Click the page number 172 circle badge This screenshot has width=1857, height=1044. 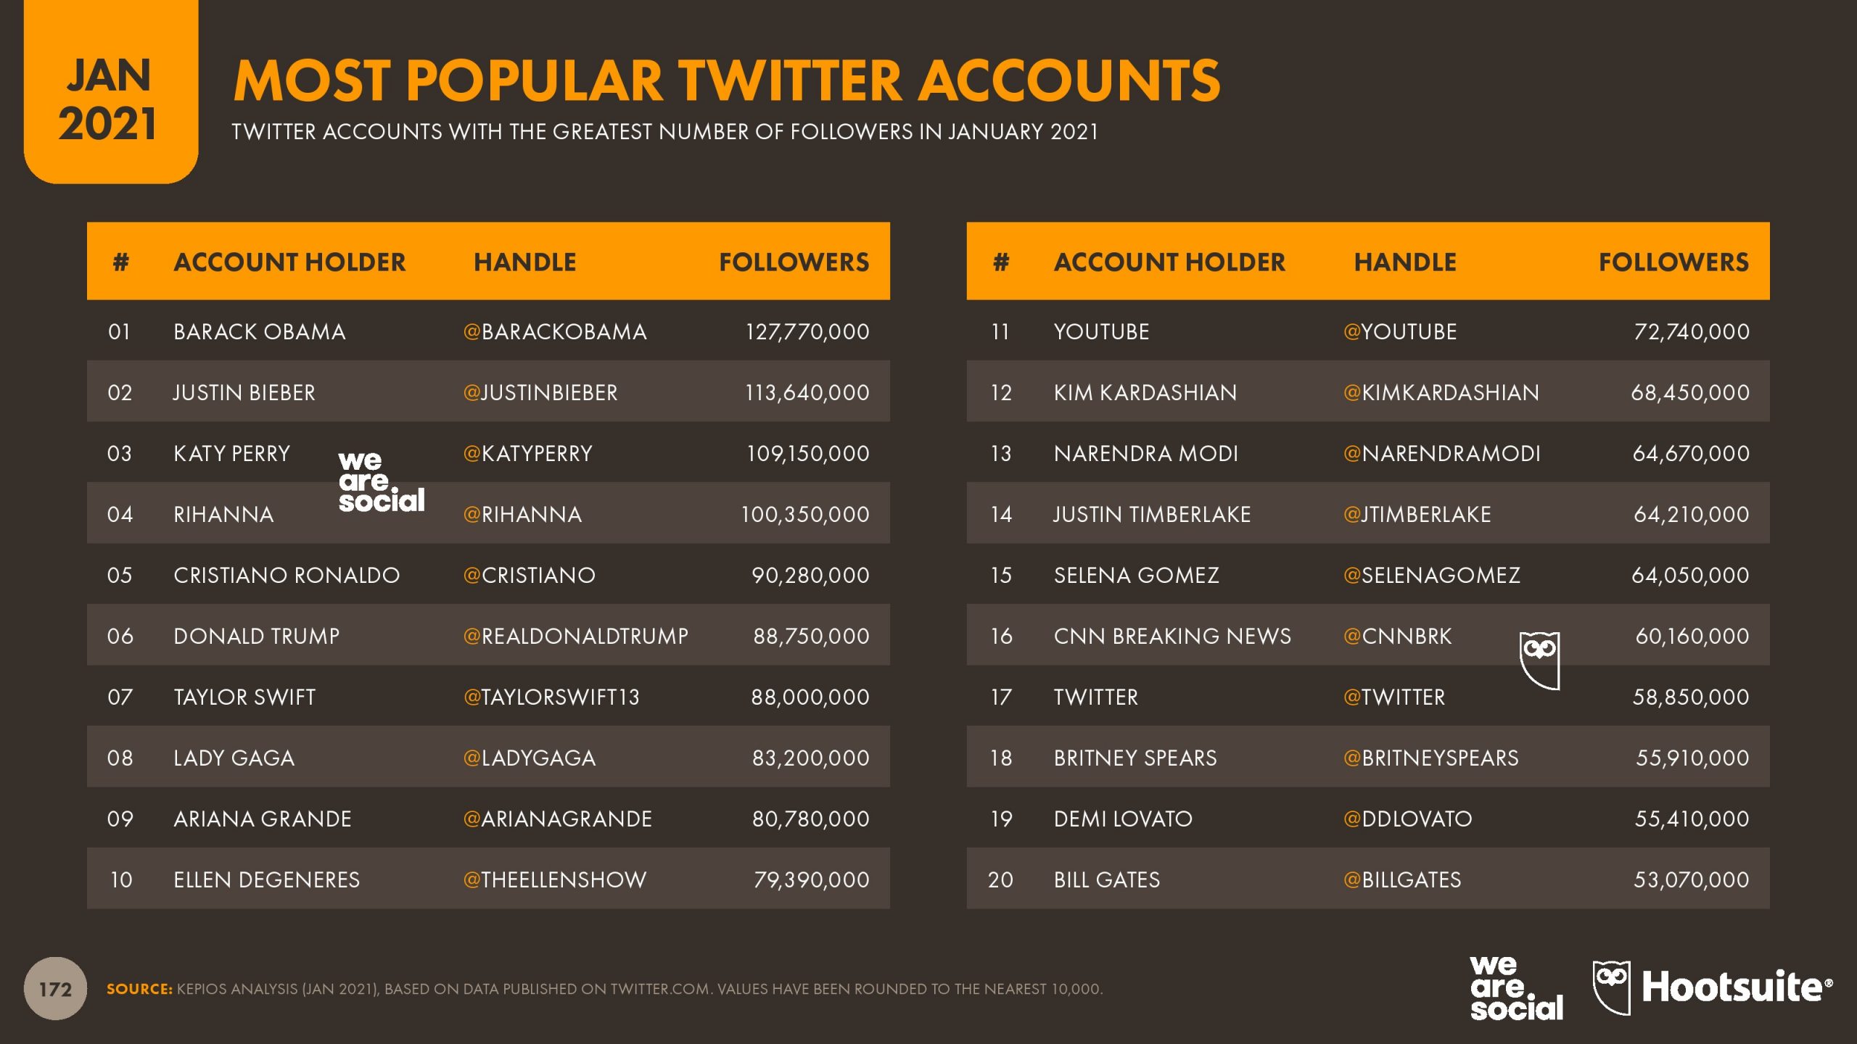[x=55, y=989]
